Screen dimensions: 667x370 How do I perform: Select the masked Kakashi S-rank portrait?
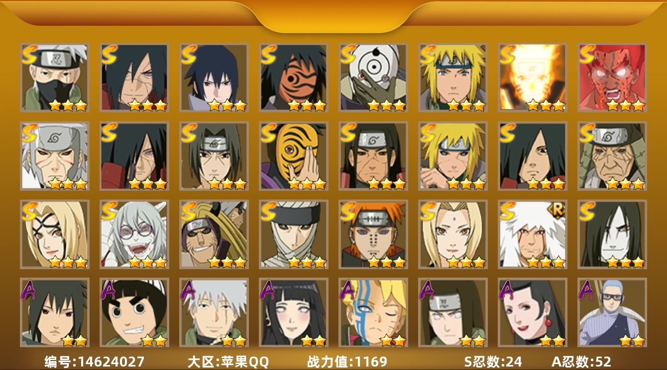point(55,77)
